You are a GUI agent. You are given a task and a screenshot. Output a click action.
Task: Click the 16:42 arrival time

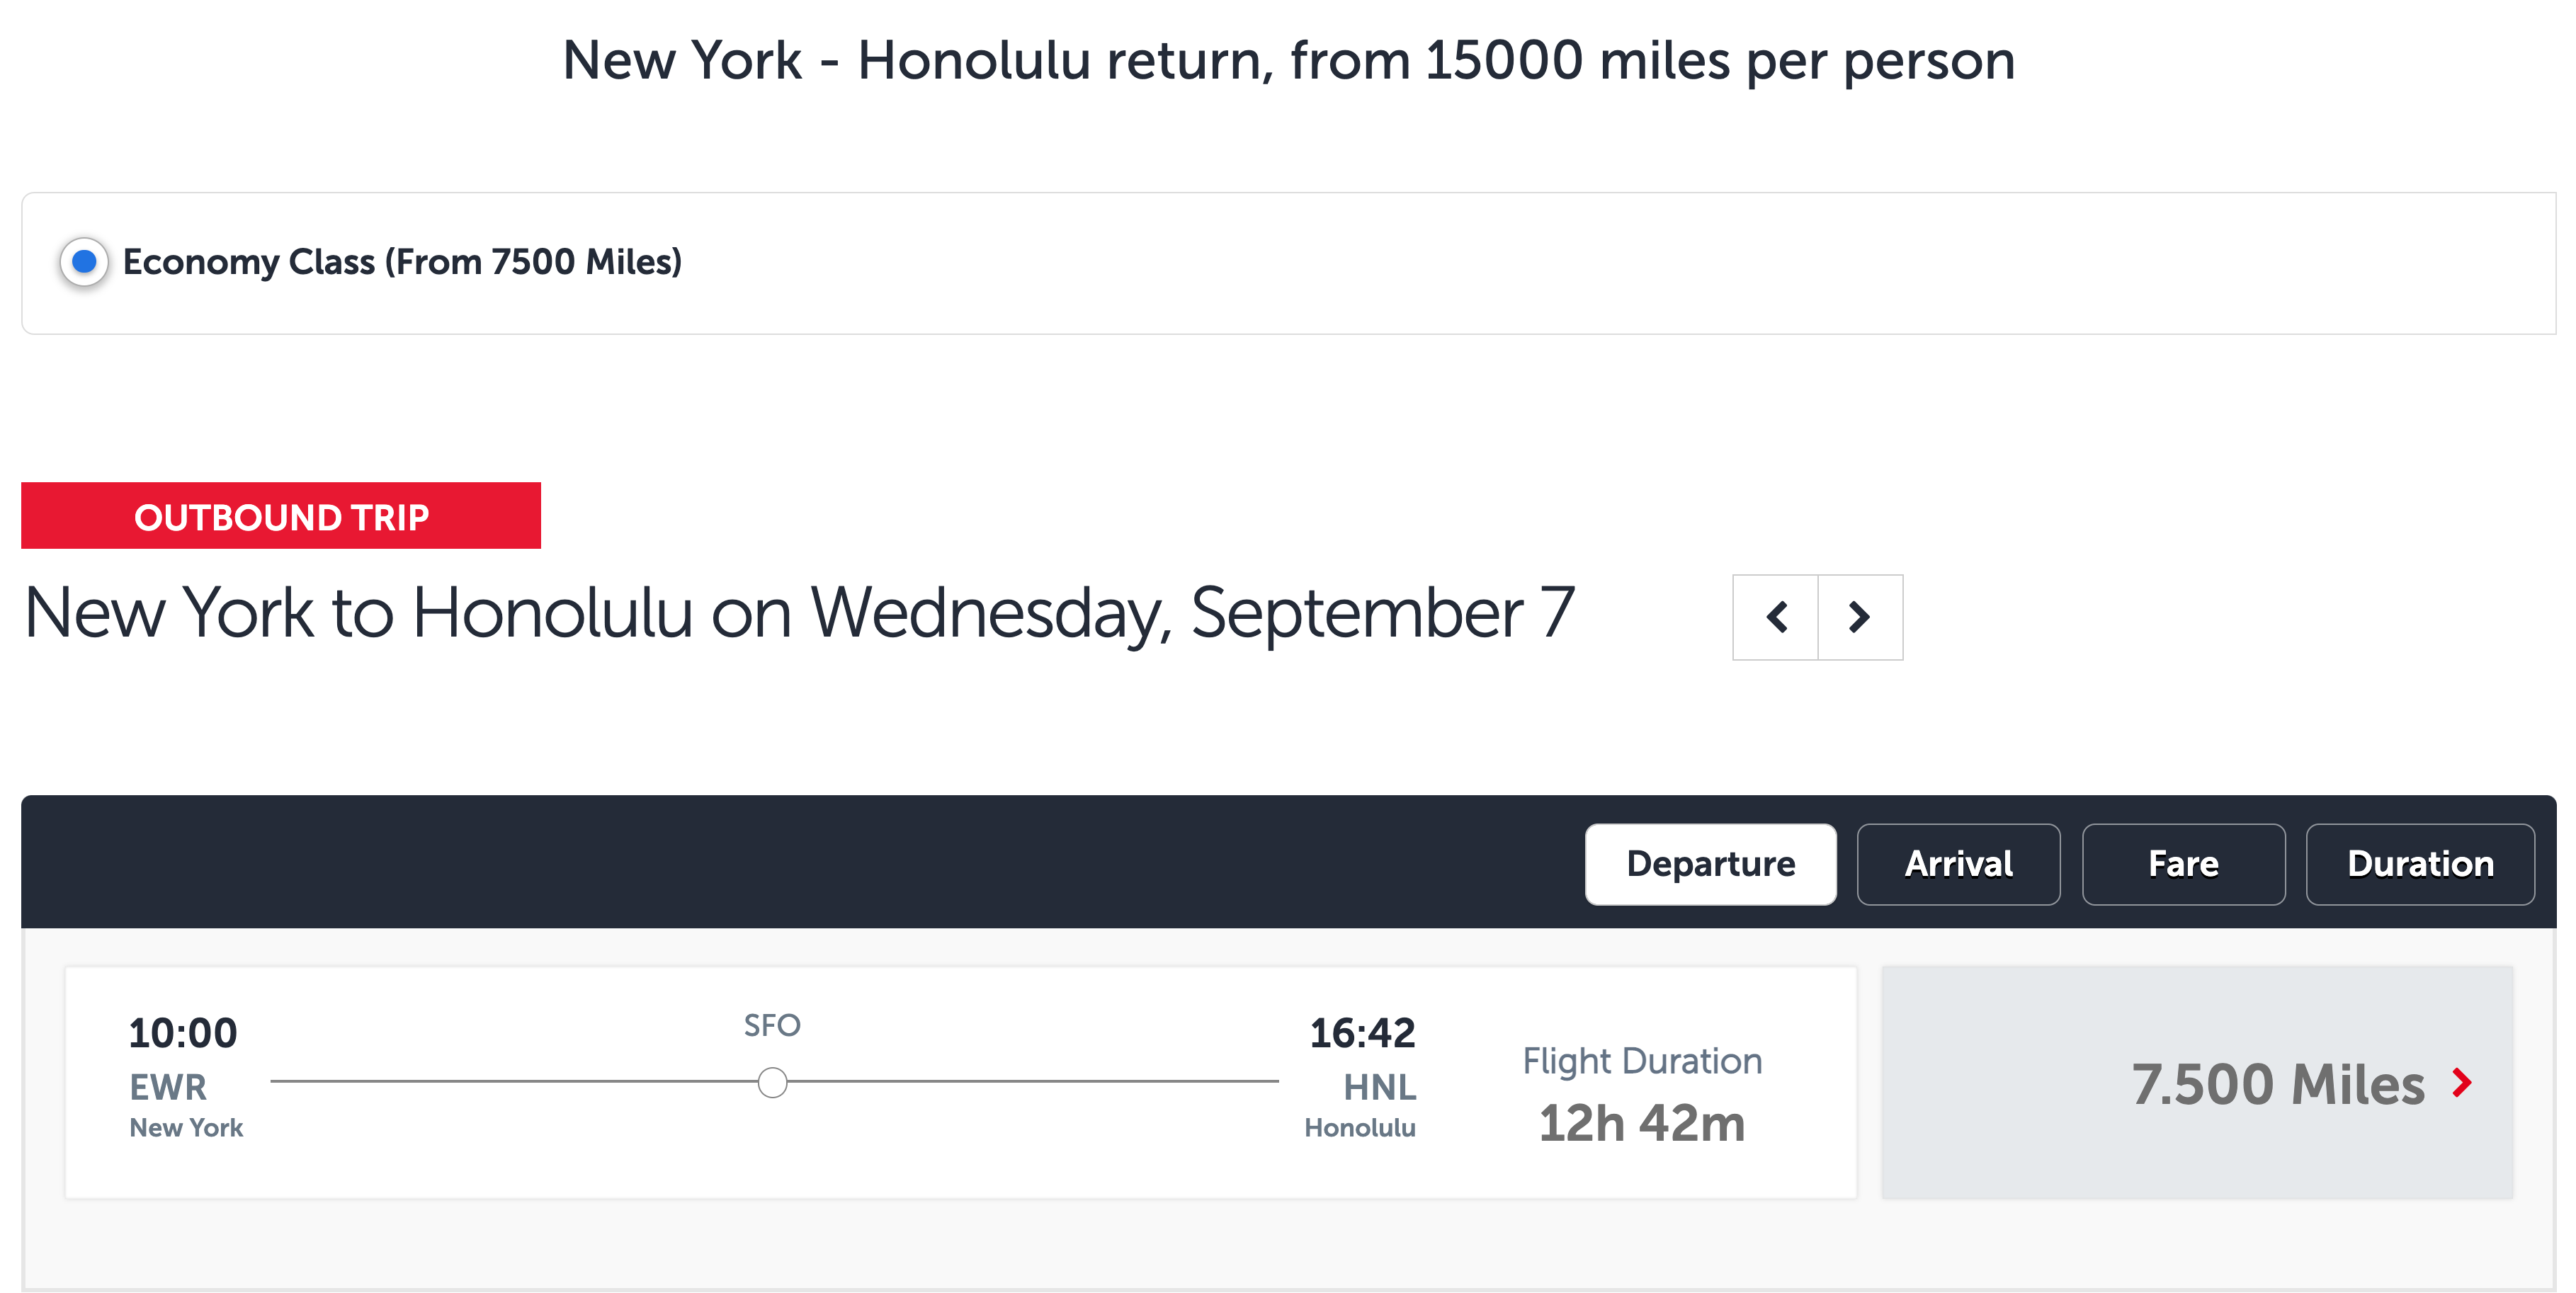1362,1033
